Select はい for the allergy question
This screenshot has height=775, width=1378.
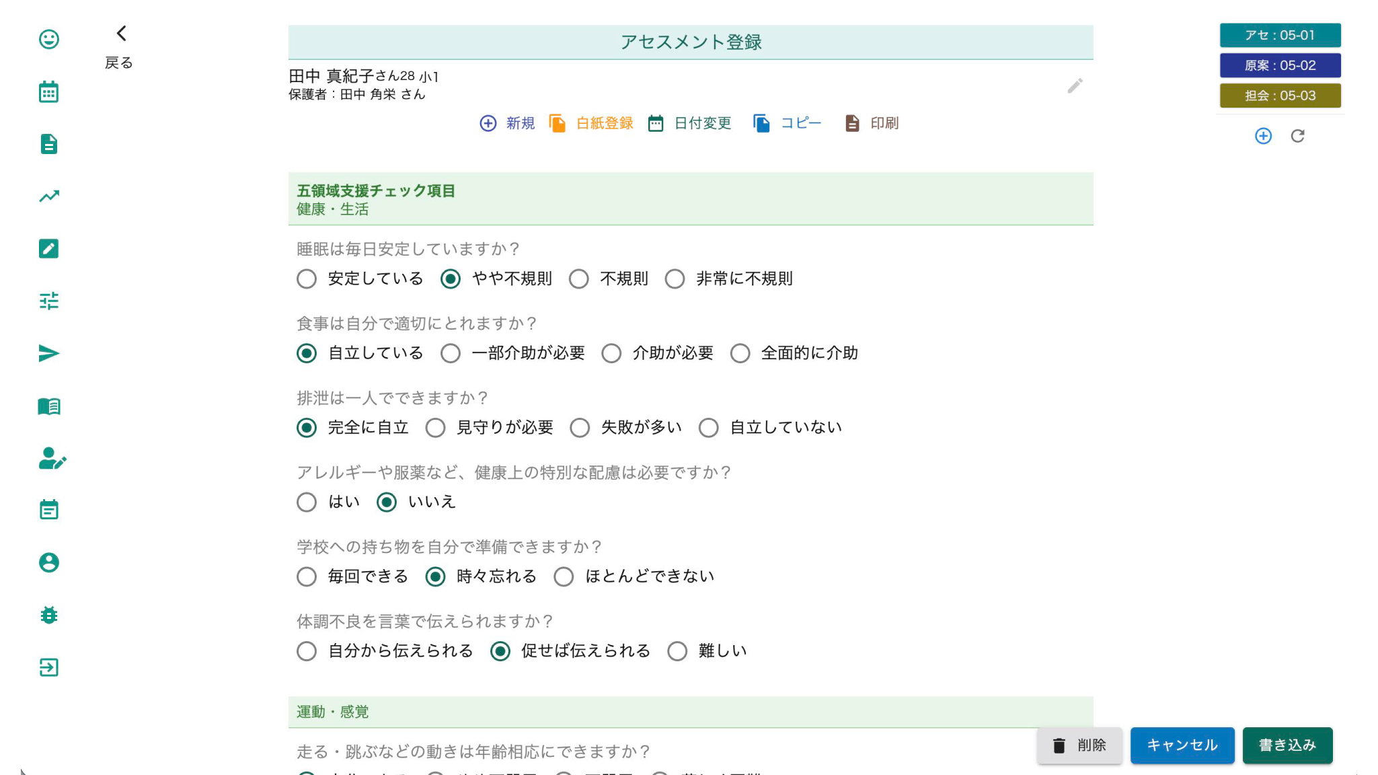(307, 502)
